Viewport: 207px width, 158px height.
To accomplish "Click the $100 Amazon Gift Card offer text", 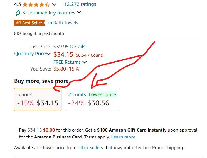I will coord(132,130).
